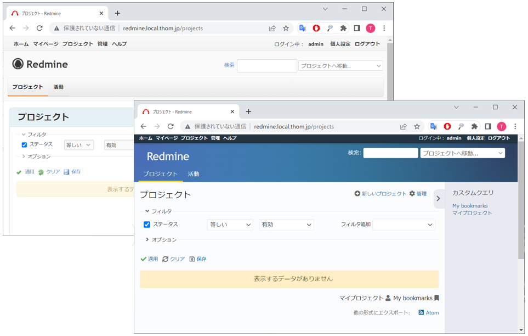Open new tab in back browser window
The image size is (528, 336).
click(117, 14)
